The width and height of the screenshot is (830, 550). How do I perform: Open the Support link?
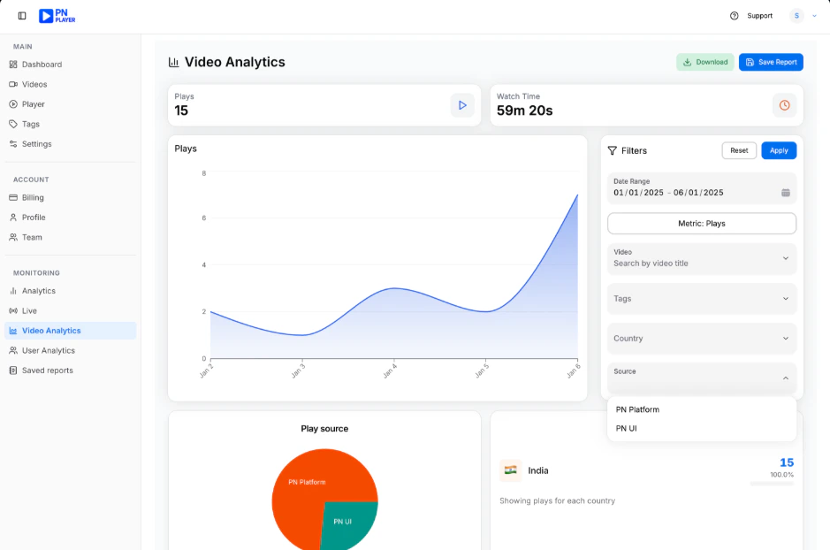pyautogui.click(x=759, y=16)
